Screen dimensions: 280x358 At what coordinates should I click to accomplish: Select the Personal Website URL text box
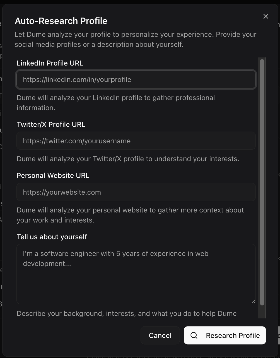click(136, 192)
